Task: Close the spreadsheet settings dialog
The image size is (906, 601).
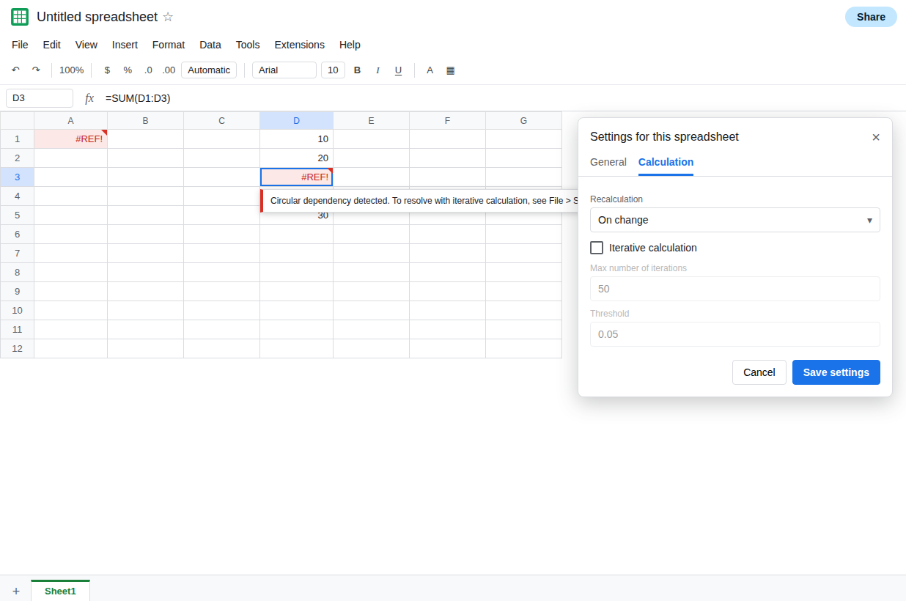Action: coord(876,137)
